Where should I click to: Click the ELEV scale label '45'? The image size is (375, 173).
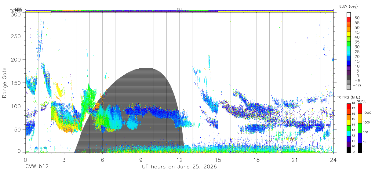[356, 32]
